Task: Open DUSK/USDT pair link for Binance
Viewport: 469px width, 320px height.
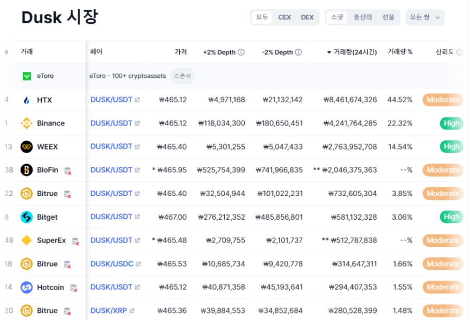Action: pyautogui.click(x=111, y=123)
